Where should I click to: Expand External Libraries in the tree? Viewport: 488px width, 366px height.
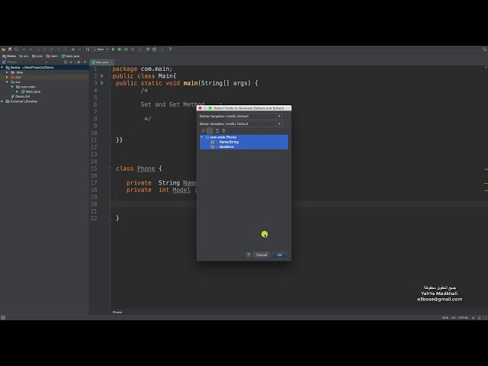point(2,101)
